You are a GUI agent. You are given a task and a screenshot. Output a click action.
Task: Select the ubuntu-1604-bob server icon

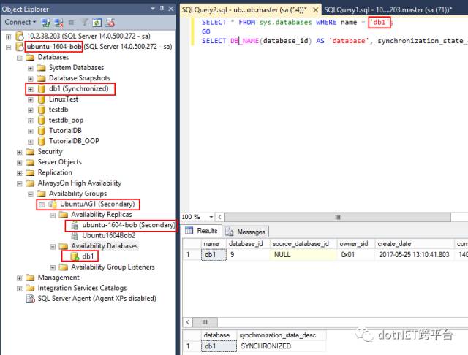20,47
